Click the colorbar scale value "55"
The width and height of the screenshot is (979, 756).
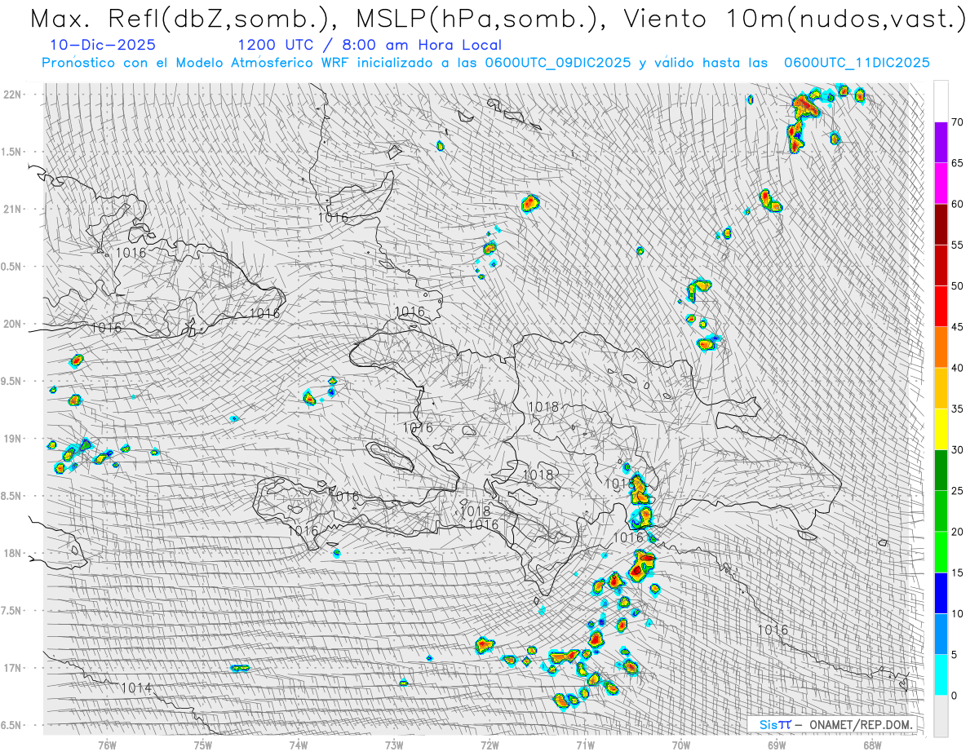click(x=959, y=245)
